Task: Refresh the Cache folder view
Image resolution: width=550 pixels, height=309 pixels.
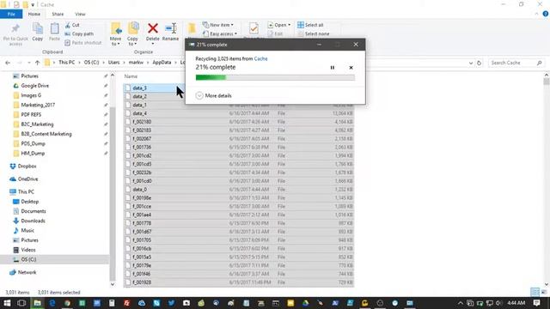Action: [479, 63]
